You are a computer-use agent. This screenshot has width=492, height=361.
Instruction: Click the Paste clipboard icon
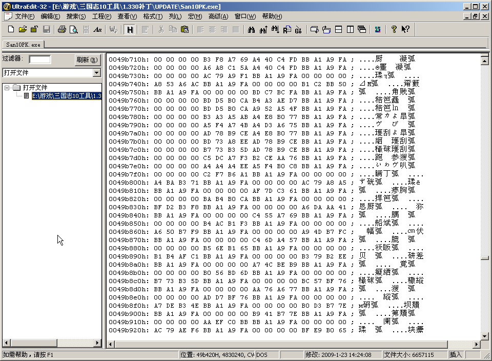click(184, 30)
